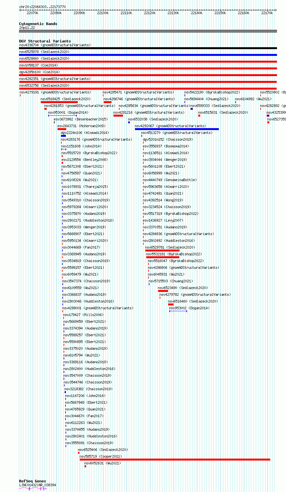The image size is (286, 492).
Task: Select esv2129554 (Bentley2008) label
Action: click(85, 160)
